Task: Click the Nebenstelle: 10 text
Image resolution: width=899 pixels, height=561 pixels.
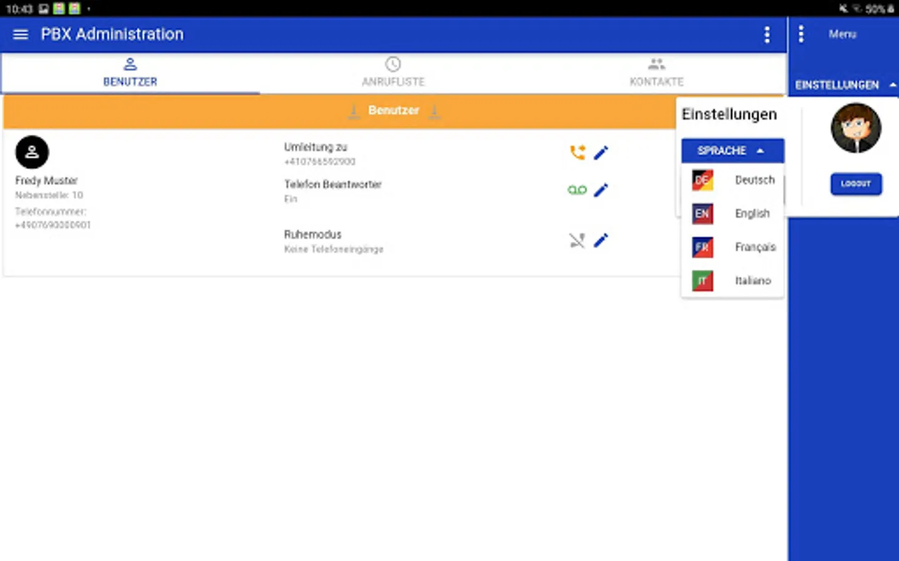Action: [49, 195]
